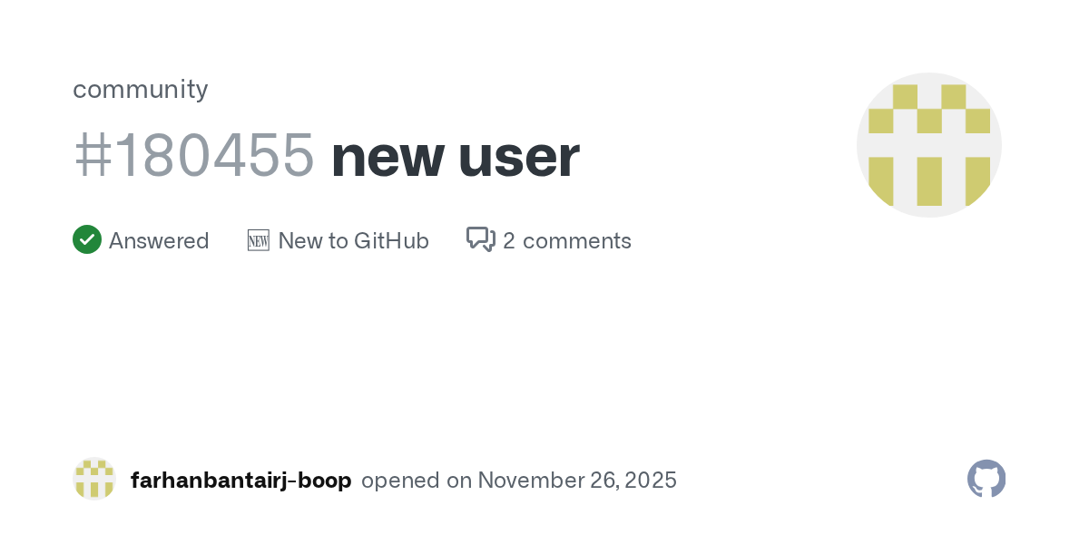This screenshot has height=544, width=1089.
Task: Click the comments speech bubble icon
Action: pos(480,239)
